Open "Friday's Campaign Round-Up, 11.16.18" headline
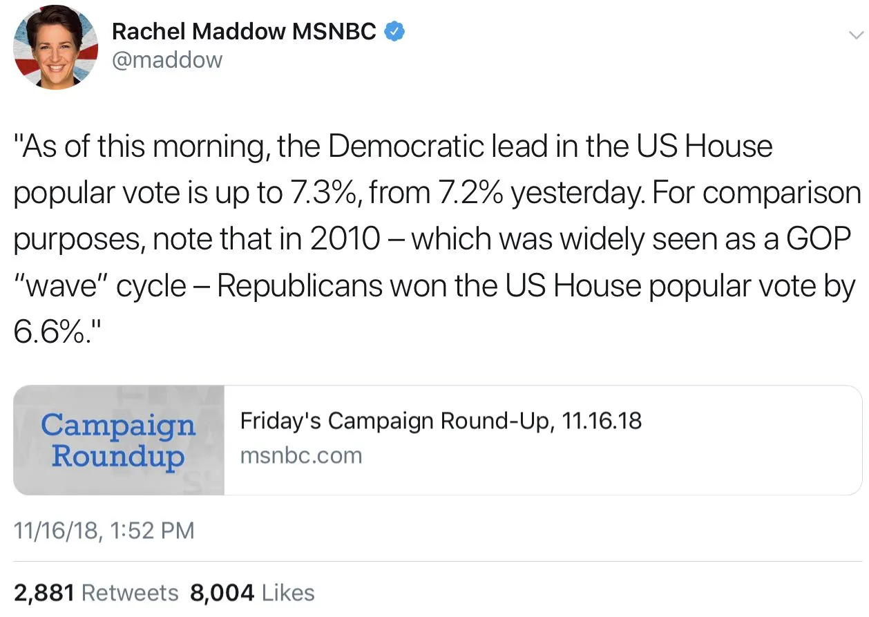Image resolution: width=869 pixels, height=617 pixels. coord(441,421)
